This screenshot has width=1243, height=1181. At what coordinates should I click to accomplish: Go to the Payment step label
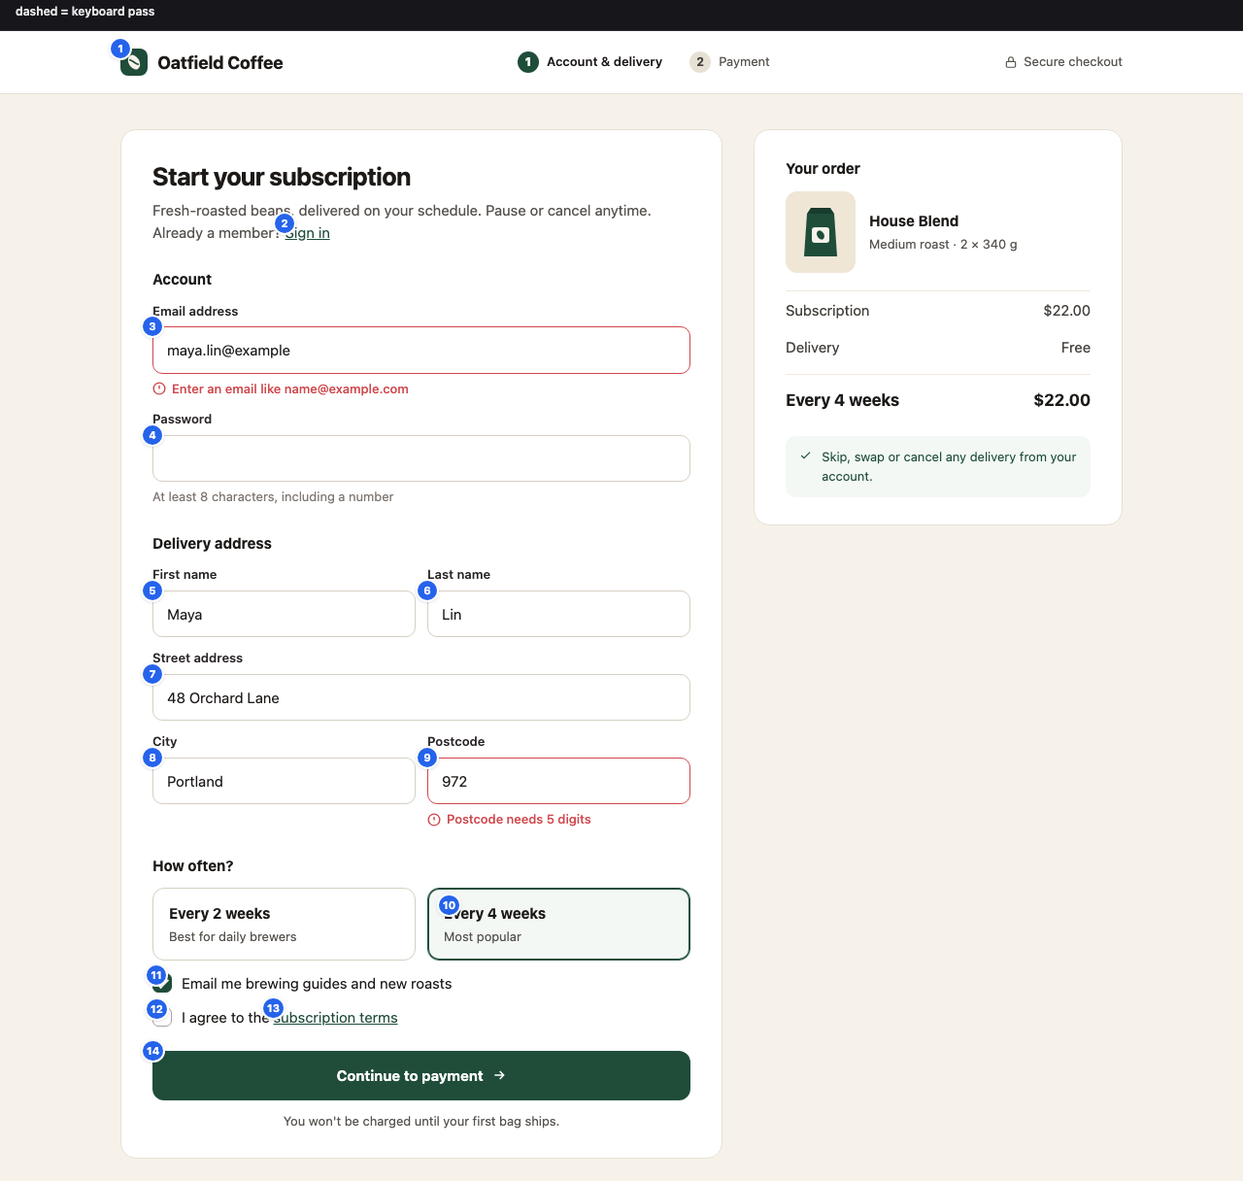[x=744, y=62]
